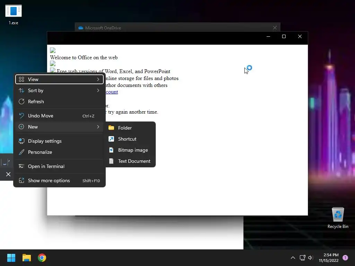Click the Show more options icon

click(21, 180)
